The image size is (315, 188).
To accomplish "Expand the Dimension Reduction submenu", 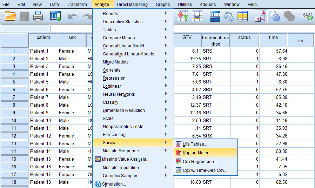I will (133, 110).
